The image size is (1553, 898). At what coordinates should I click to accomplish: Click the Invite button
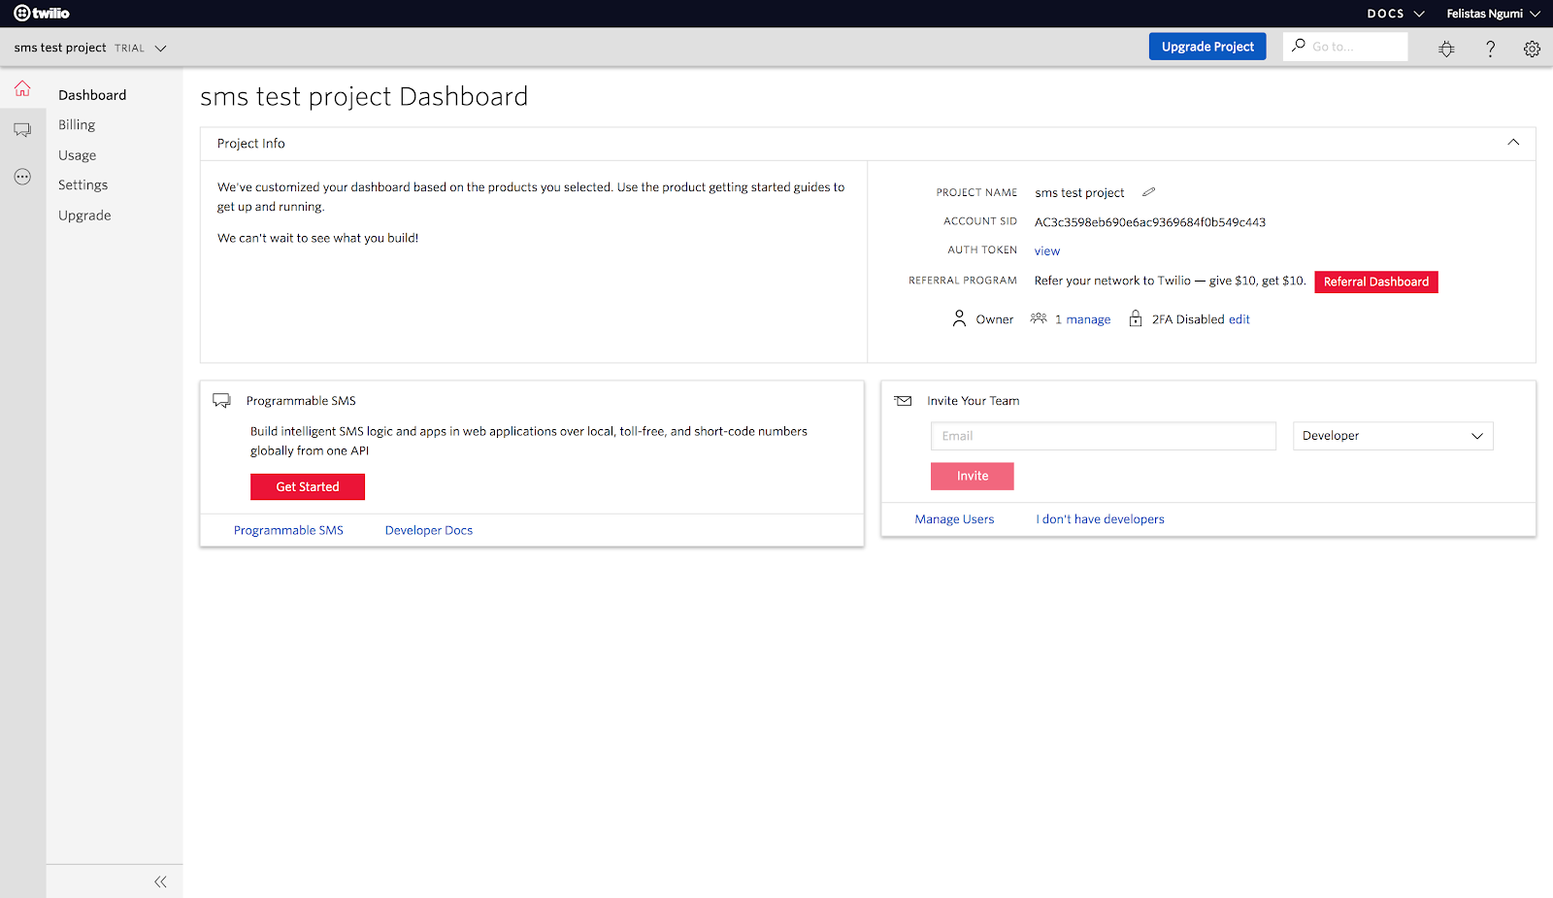click(973, 476)
